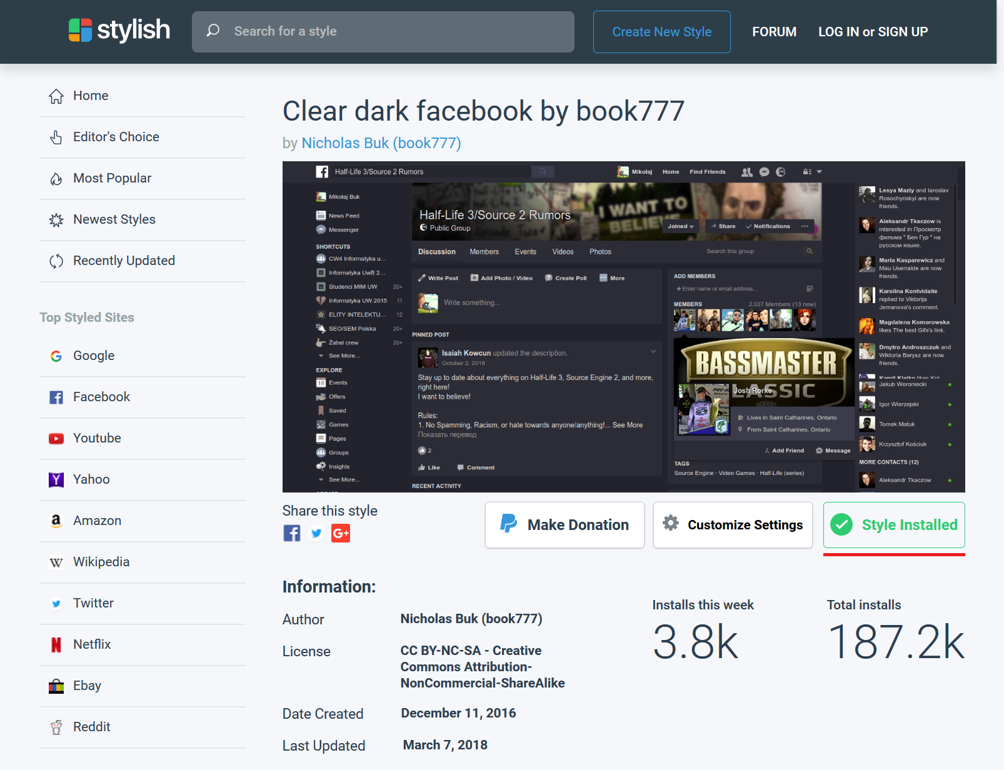Click the 'March 7, 2018' date
Viewport: 1004px width, 770px height.
pos(445,745)
